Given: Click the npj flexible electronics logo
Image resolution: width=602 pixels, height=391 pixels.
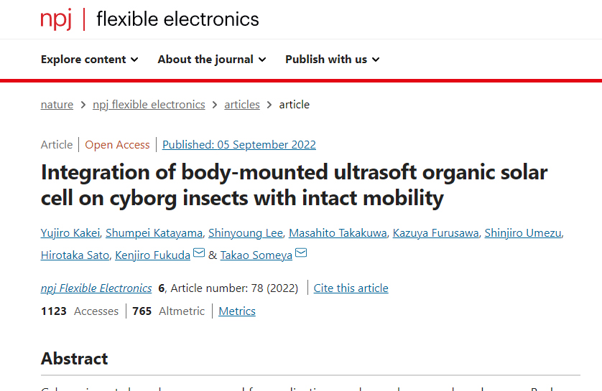Looking at the screenshot, I should point(149,19).
